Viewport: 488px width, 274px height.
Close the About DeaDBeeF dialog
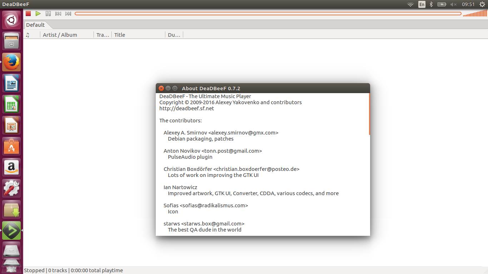(x=161, y=88)
